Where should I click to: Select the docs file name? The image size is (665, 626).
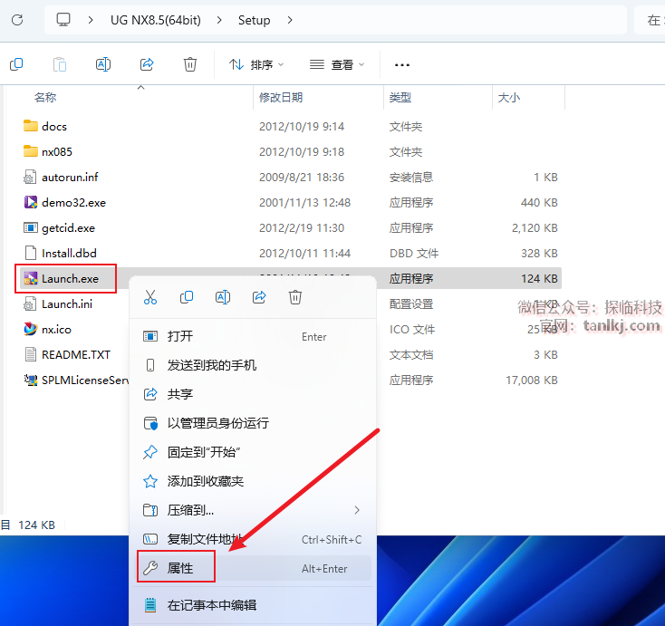54,127
